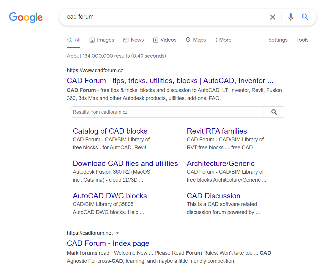The height and width of the screenshot is (266, 324).
Task: Open the 'Catalog of CAD blocks' sitelink
Action: (110, 131)
